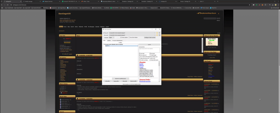Click the Orion Launcher title bar app icon
Viewport: 280px width, 113px height.
click(103, 29)
